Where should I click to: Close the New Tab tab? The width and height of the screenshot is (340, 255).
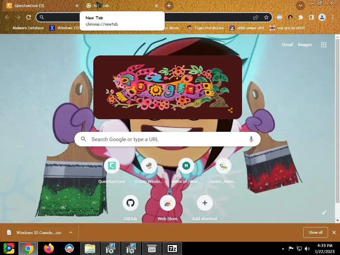point(156,6)
